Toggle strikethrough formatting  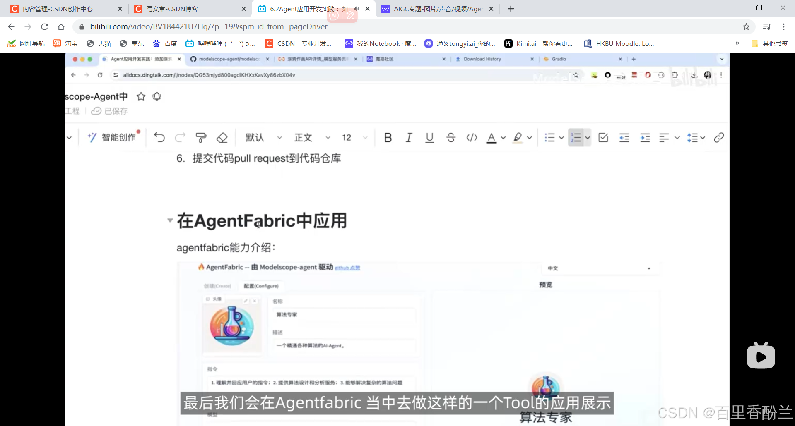point(451,137)
